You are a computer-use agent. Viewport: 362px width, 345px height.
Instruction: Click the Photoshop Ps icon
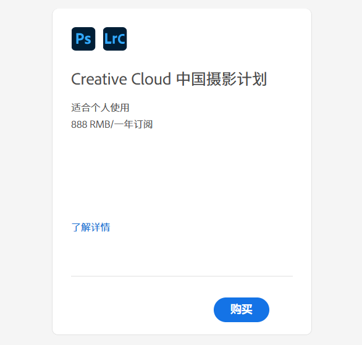coord(83,39)
